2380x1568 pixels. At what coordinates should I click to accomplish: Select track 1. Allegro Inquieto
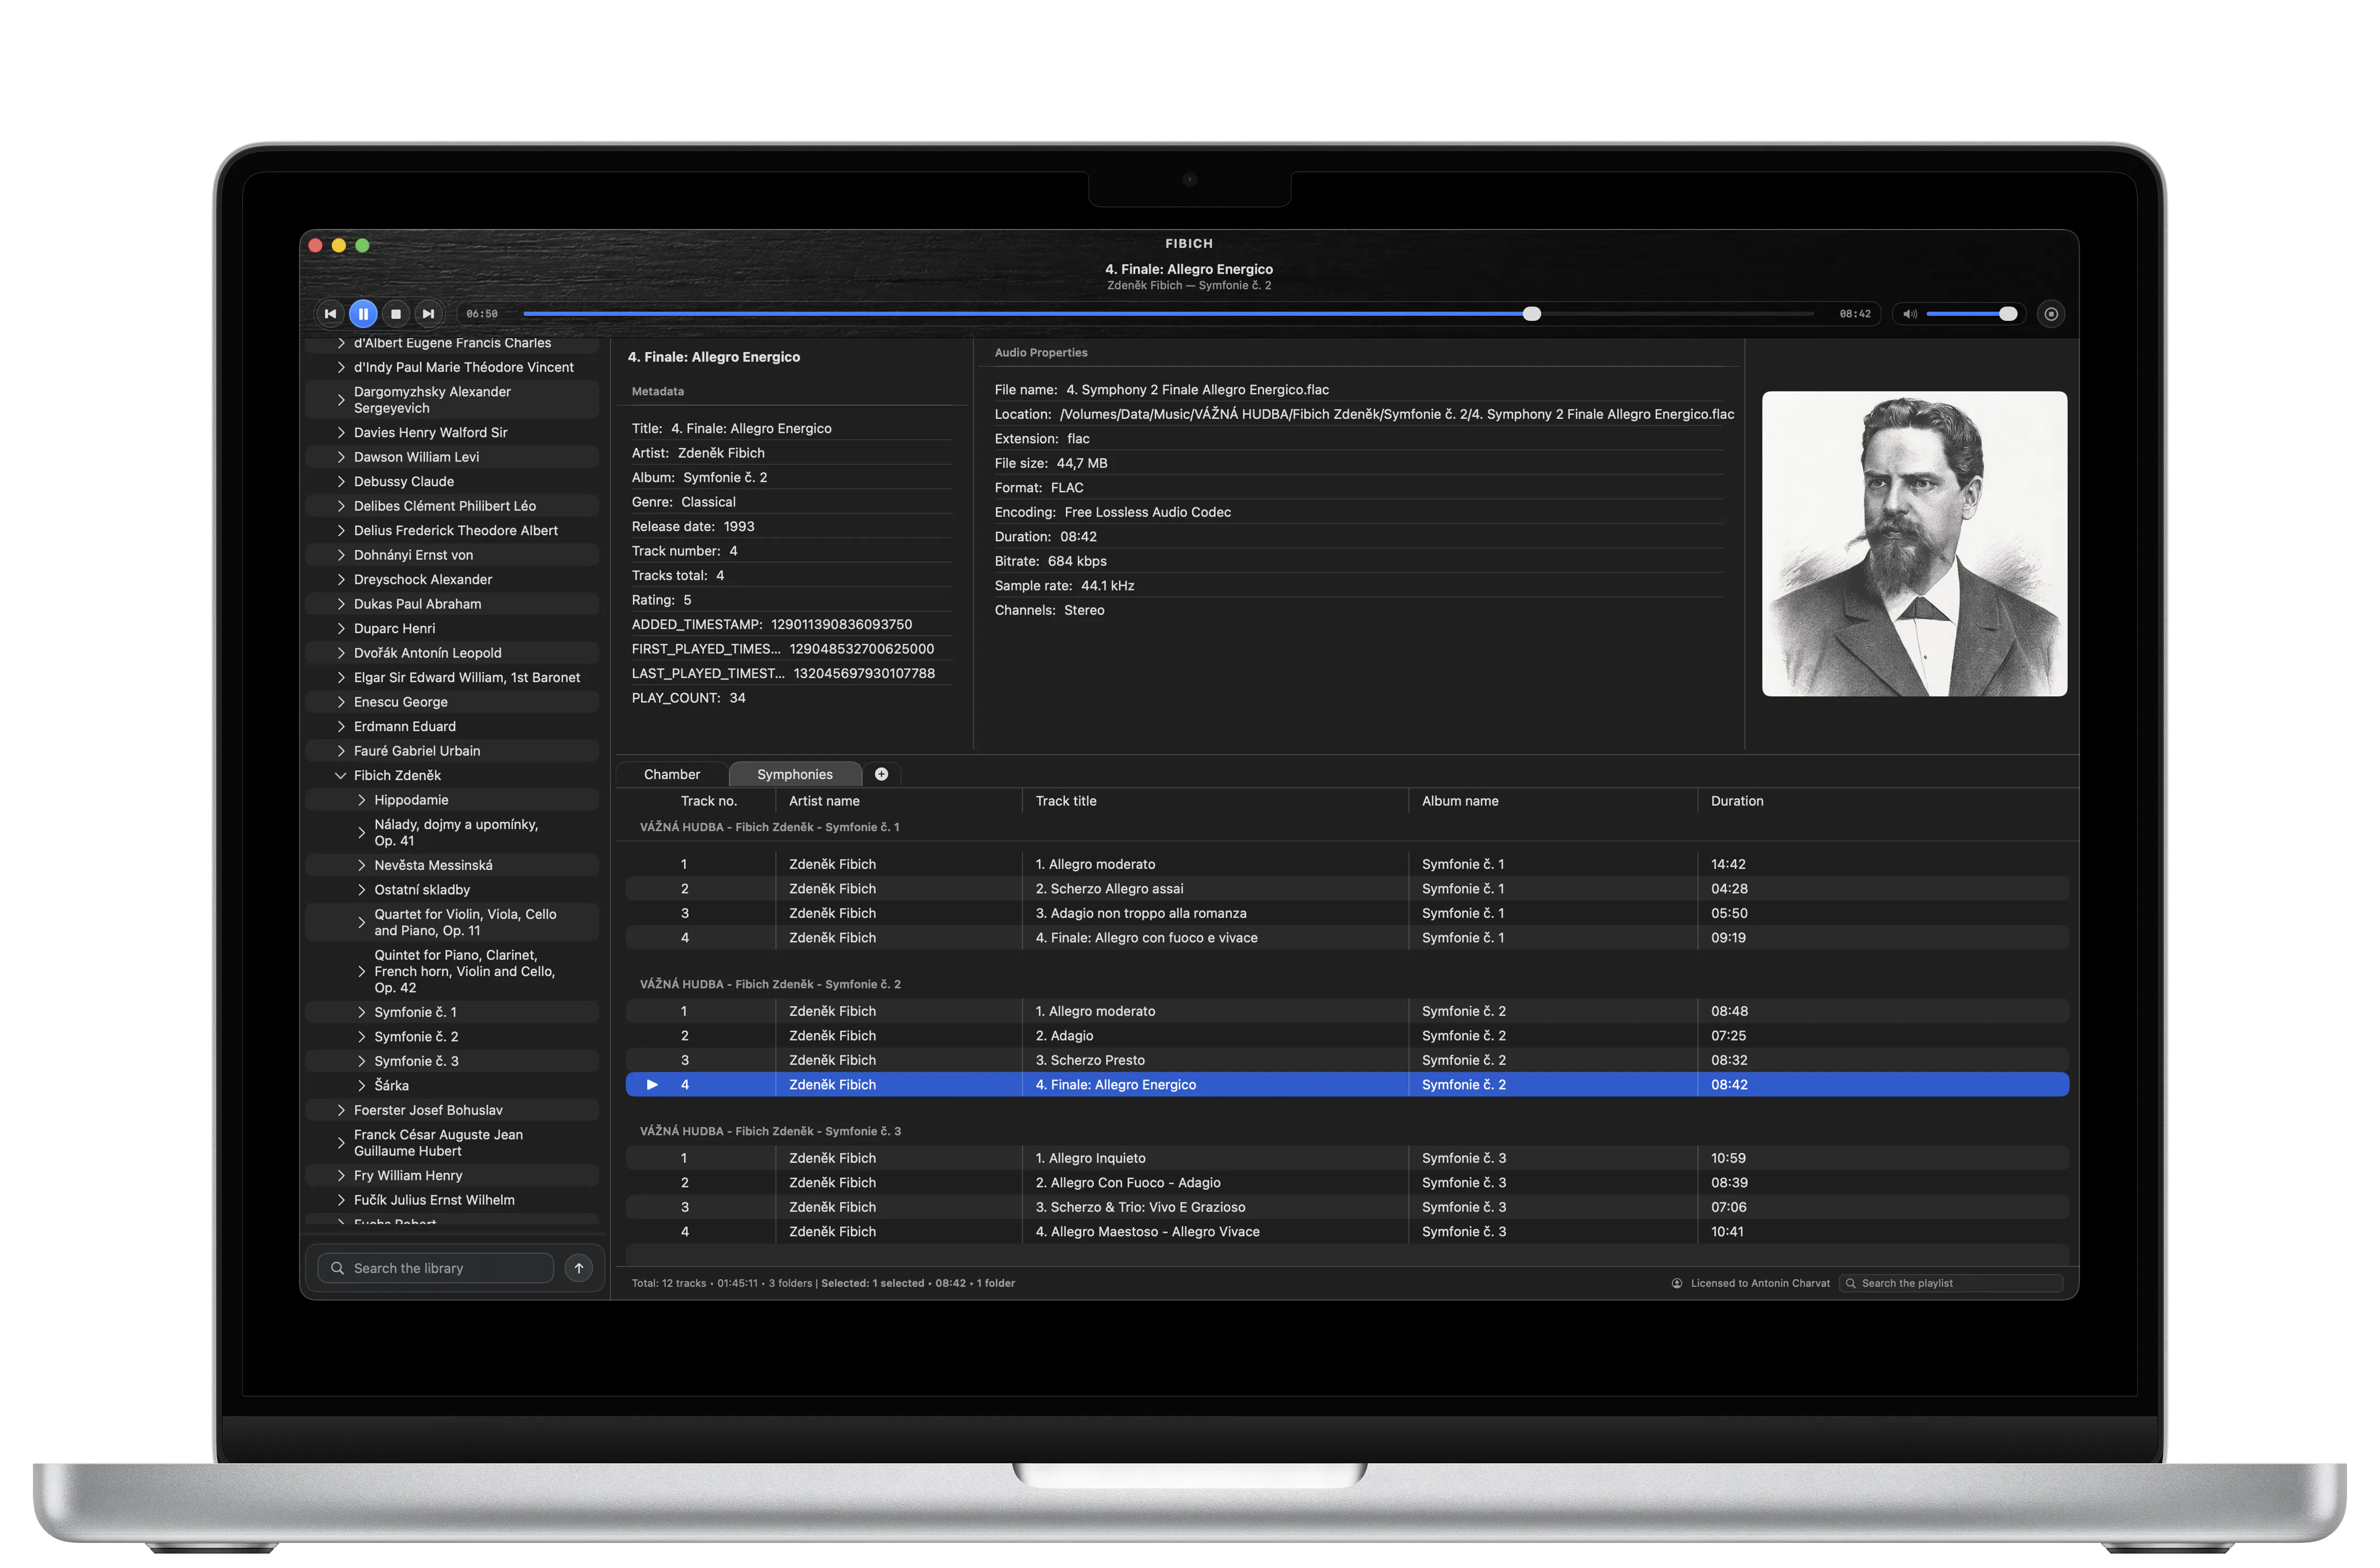pos(1347,1158)
